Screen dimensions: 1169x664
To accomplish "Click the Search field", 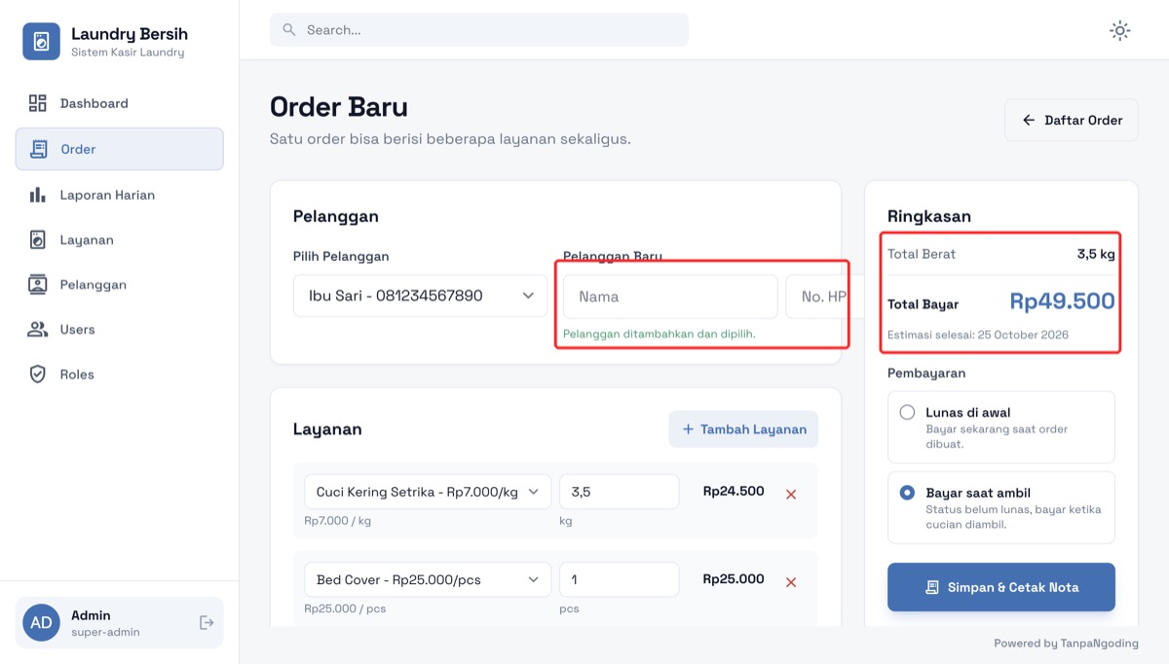I will [479, 30].
